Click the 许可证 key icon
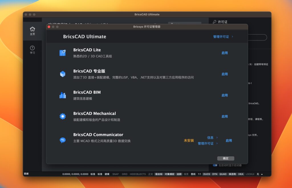 pos(215,22)
